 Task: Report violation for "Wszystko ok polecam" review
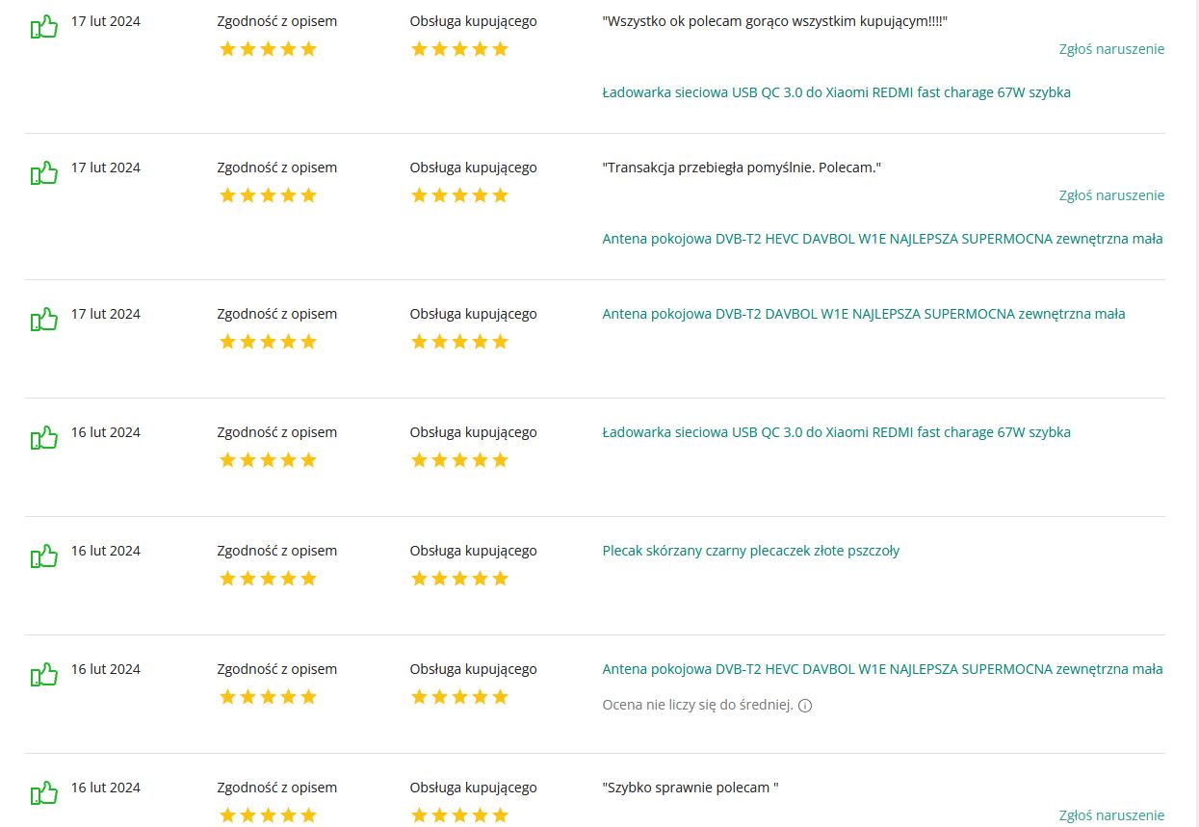1111,49
